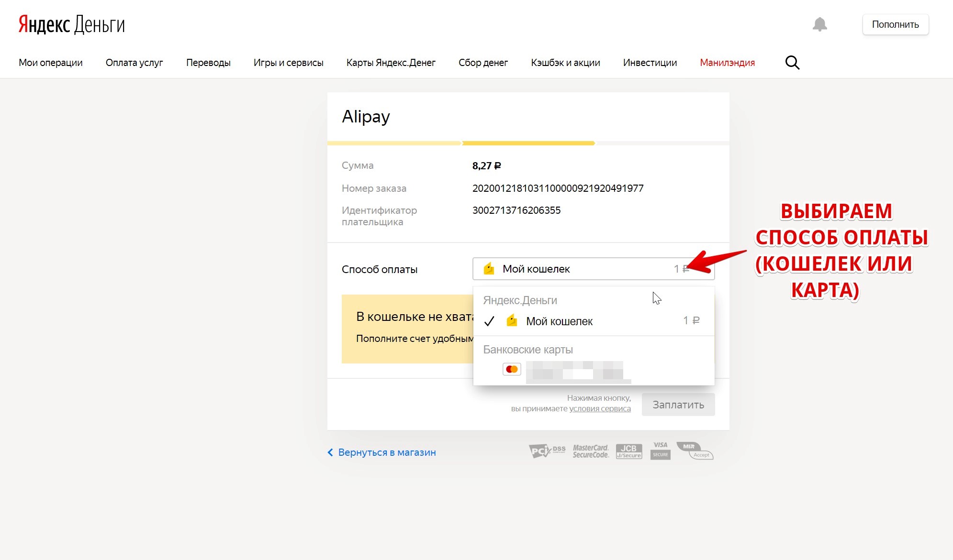Viewport: 953px width, 560px height.
Task: Click the checkmark beside Мой кошелек
Action: 489,321
